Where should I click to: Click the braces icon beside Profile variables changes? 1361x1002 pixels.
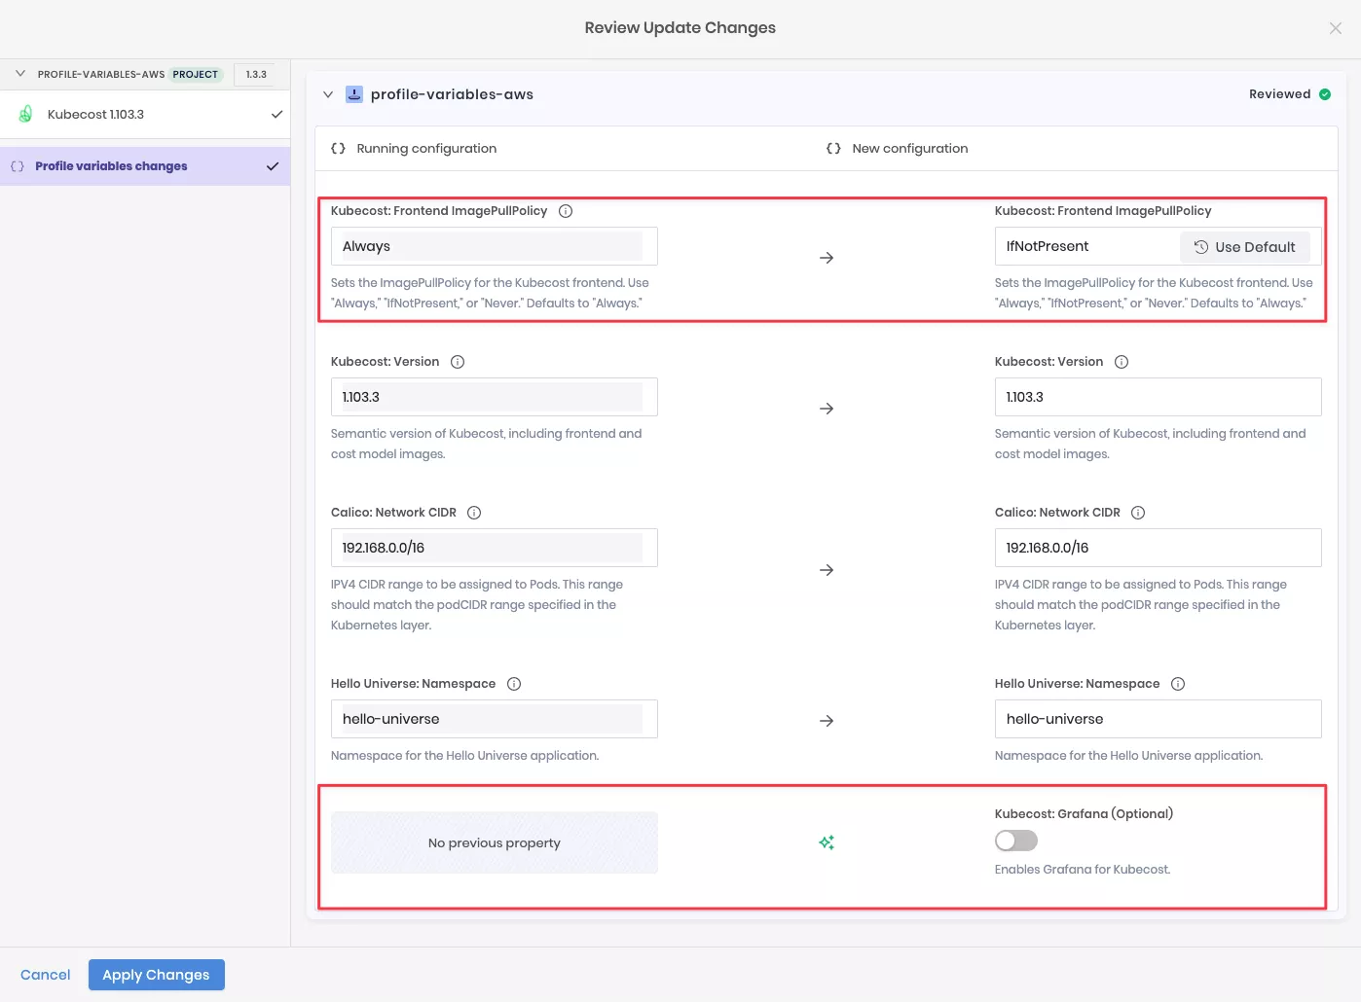coord(18,166)
